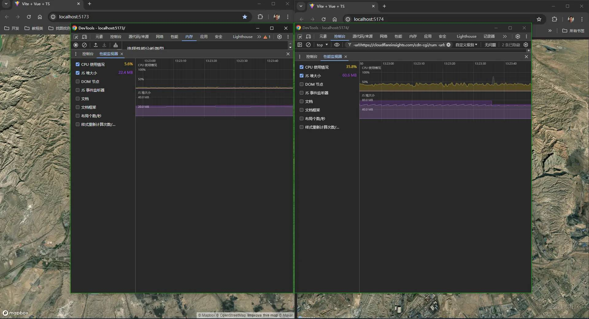Switch to 元素 tab in left DevTools
589x319 pixels.
click(99, 37)
